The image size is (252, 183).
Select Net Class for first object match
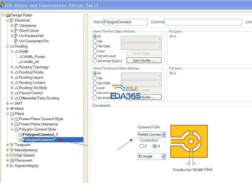(95, 46)
